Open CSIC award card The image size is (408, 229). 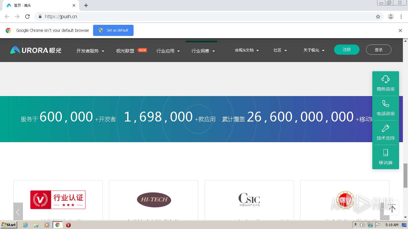point(249,200)
